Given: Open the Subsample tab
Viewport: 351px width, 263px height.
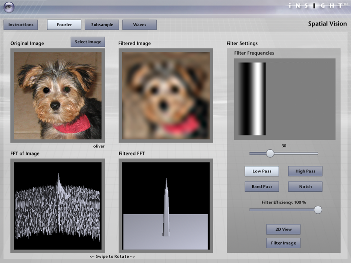Looking at the screenshot, I should click(102, 25).
